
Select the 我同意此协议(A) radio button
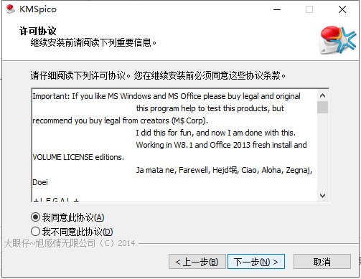click(35, 217)
